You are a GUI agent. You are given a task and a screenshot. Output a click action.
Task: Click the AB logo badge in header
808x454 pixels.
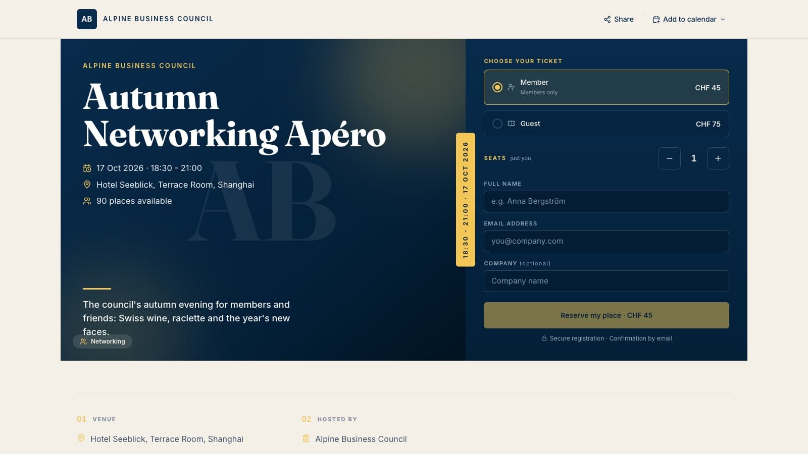(x=87, y=19)
